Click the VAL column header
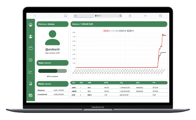 (x=122, y=83)
